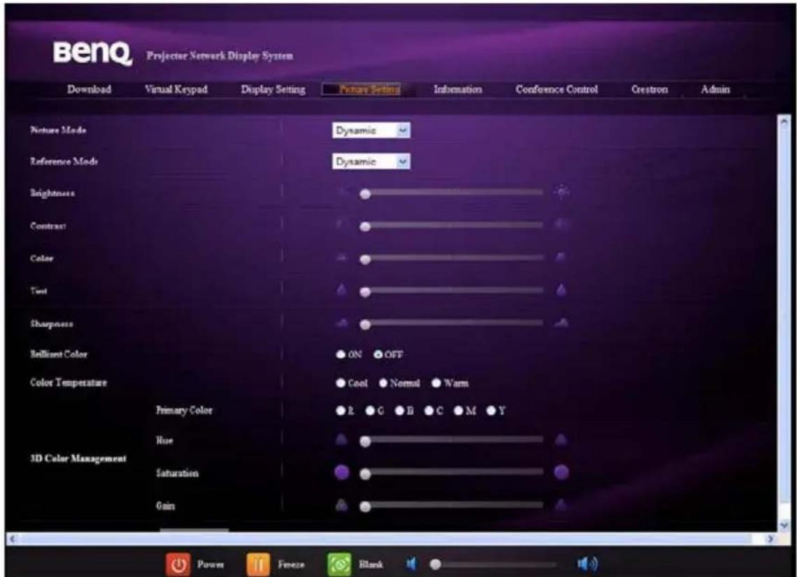Image resolution: width=797 pixels, height=577 pixels.
Task: Click the brightness decrease icon
Action: (342, 192)
